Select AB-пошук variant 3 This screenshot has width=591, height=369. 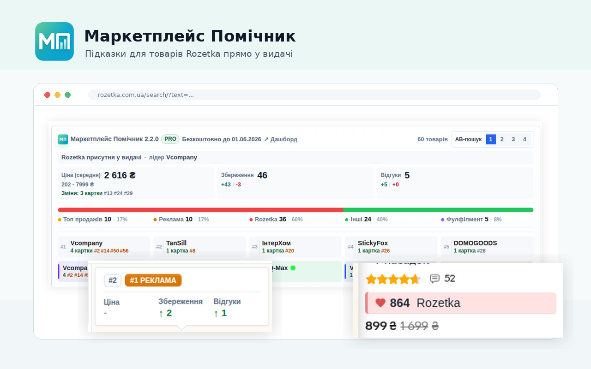[x=513, y=139]
